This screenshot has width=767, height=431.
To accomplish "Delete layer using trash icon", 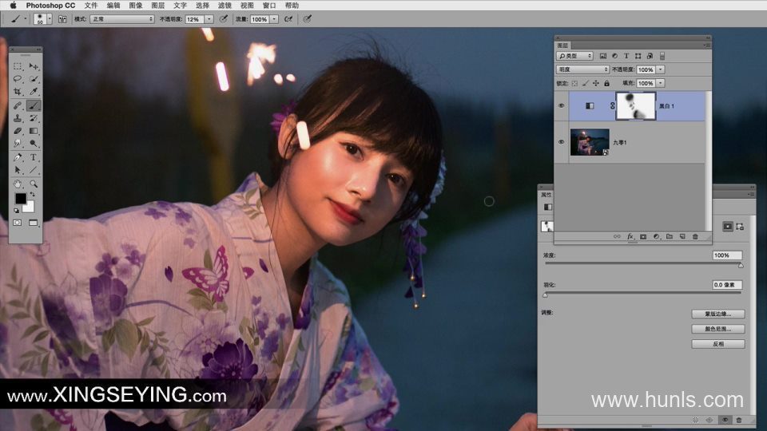I will pyautogui.click(x=695, y=236).
